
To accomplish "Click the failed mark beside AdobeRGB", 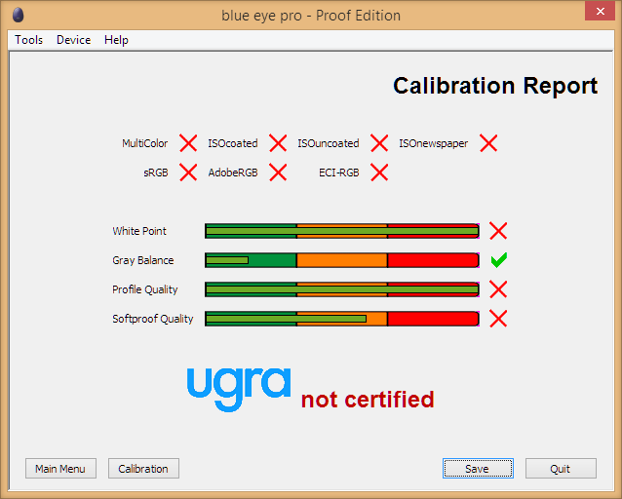I will (x=278, y=173).
